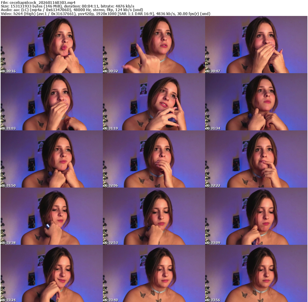Click the 'Size: 153131933 bytes' info line

pos(68,6)
